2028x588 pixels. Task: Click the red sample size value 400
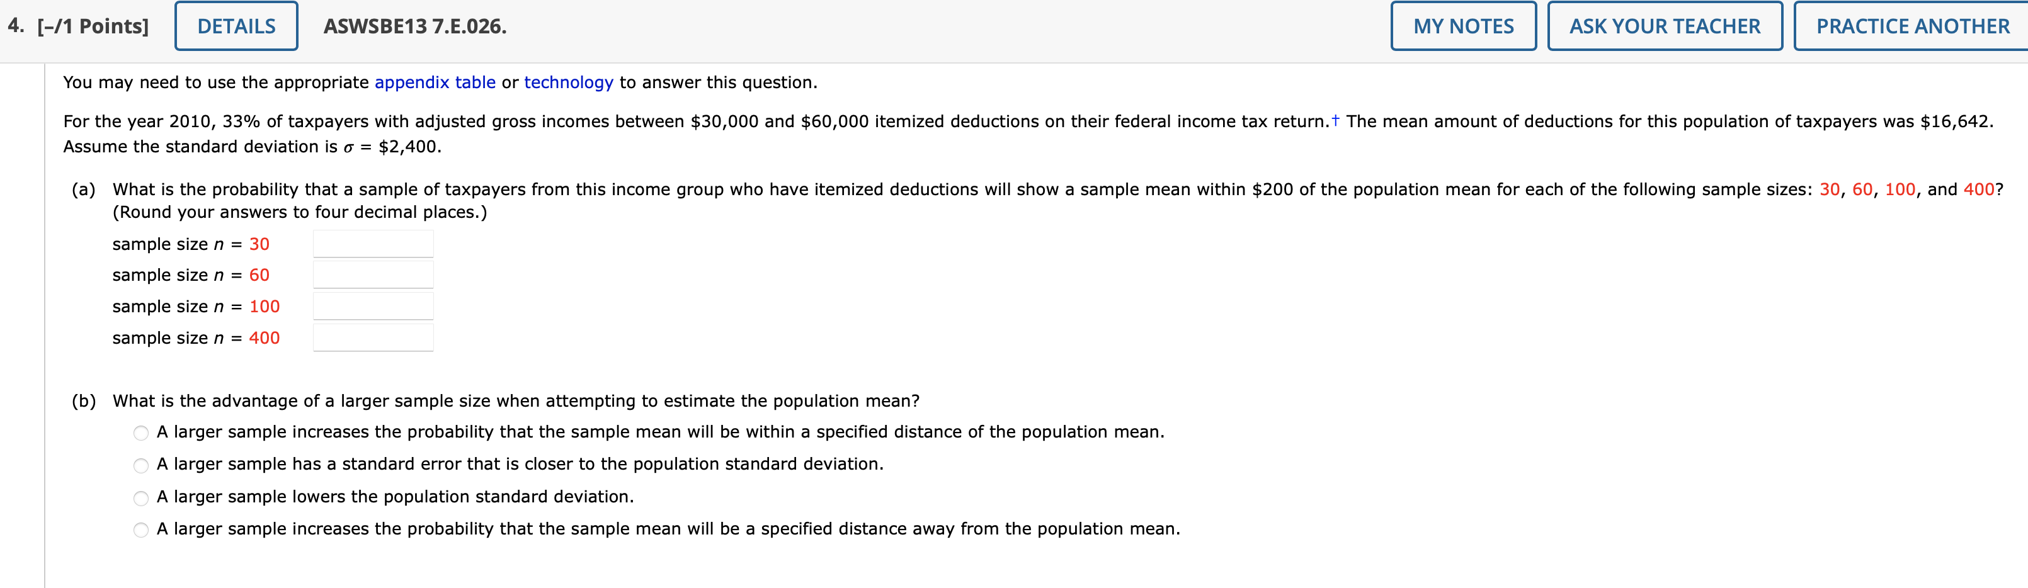pos(265,339)
